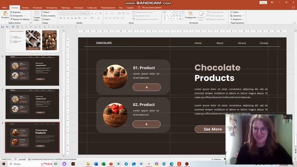Viewport: 297px width, 167px height.
Task: Click the Undo arrow in quick access toolbar
Action: [x=7, y=27]
